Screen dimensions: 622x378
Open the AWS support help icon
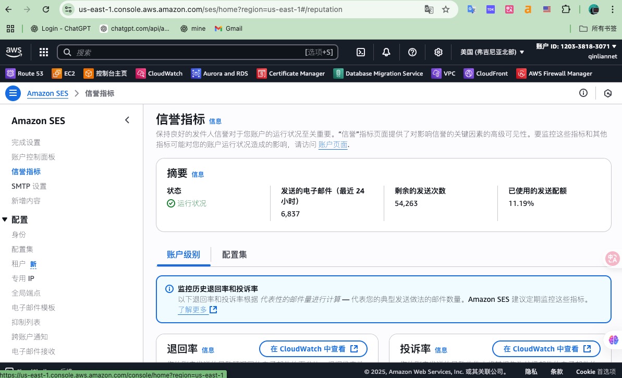[x=412, y=52]
